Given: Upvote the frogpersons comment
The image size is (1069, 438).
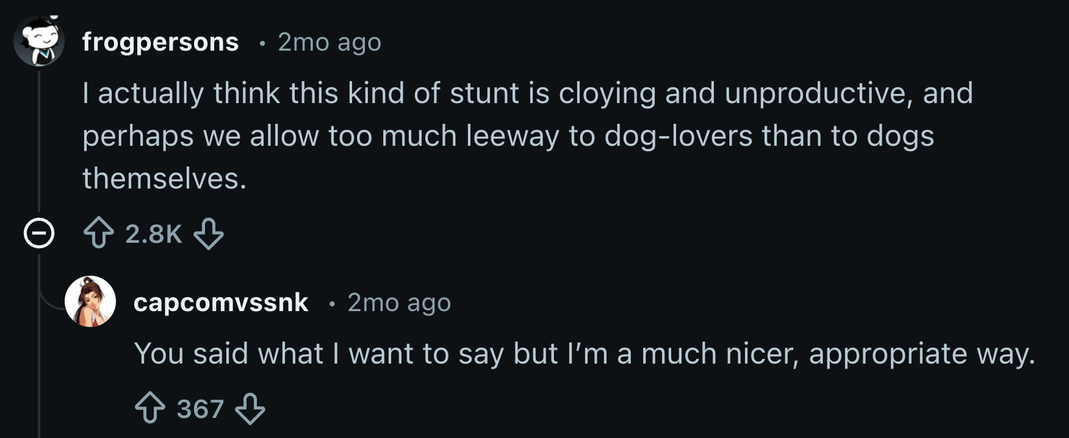Looking at the screenshot, I should [98, 234].
